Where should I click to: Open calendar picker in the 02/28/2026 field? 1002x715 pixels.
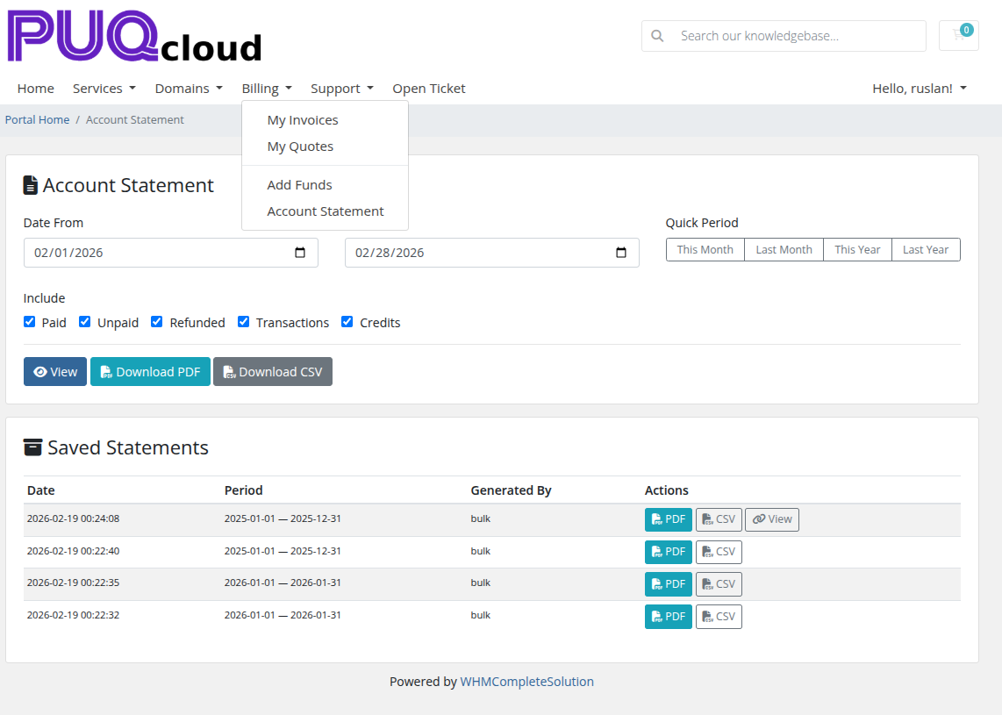coord(621,253)
